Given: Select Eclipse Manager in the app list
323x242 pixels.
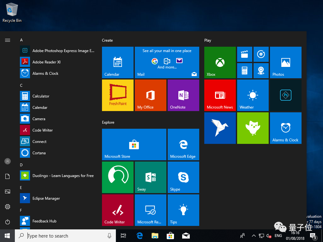Looking at the screenshot, I should [46, 198].
